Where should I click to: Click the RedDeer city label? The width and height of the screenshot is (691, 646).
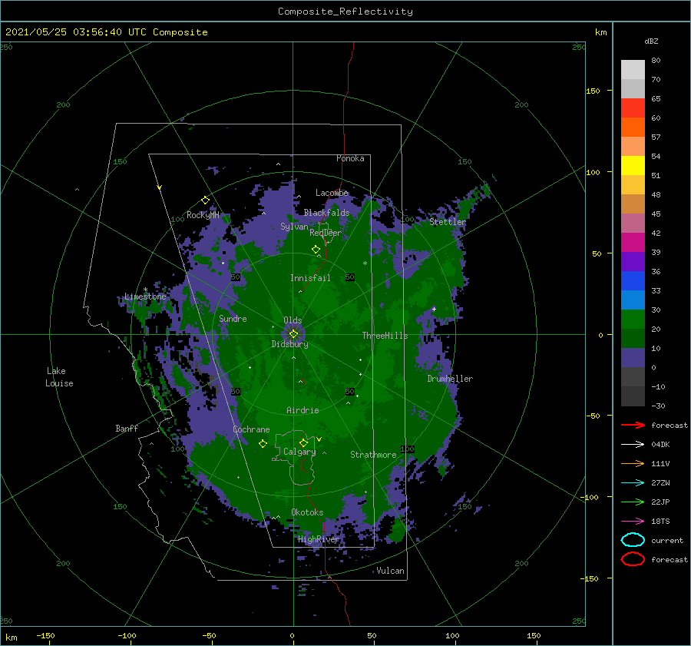(x=326, y=233)
